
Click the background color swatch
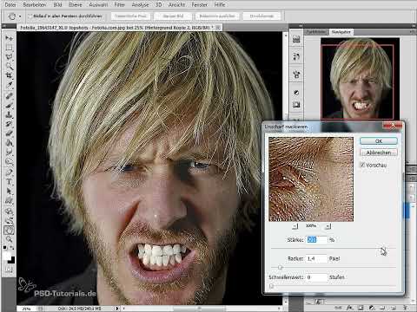coord(11,260)
